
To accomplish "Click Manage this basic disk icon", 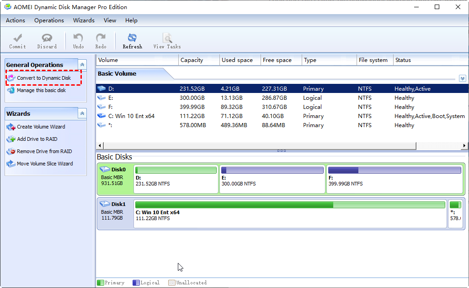I will tap(11, 90).
